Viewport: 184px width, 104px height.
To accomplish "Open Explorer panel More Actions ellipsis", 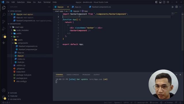I will [x=49, y=7].
